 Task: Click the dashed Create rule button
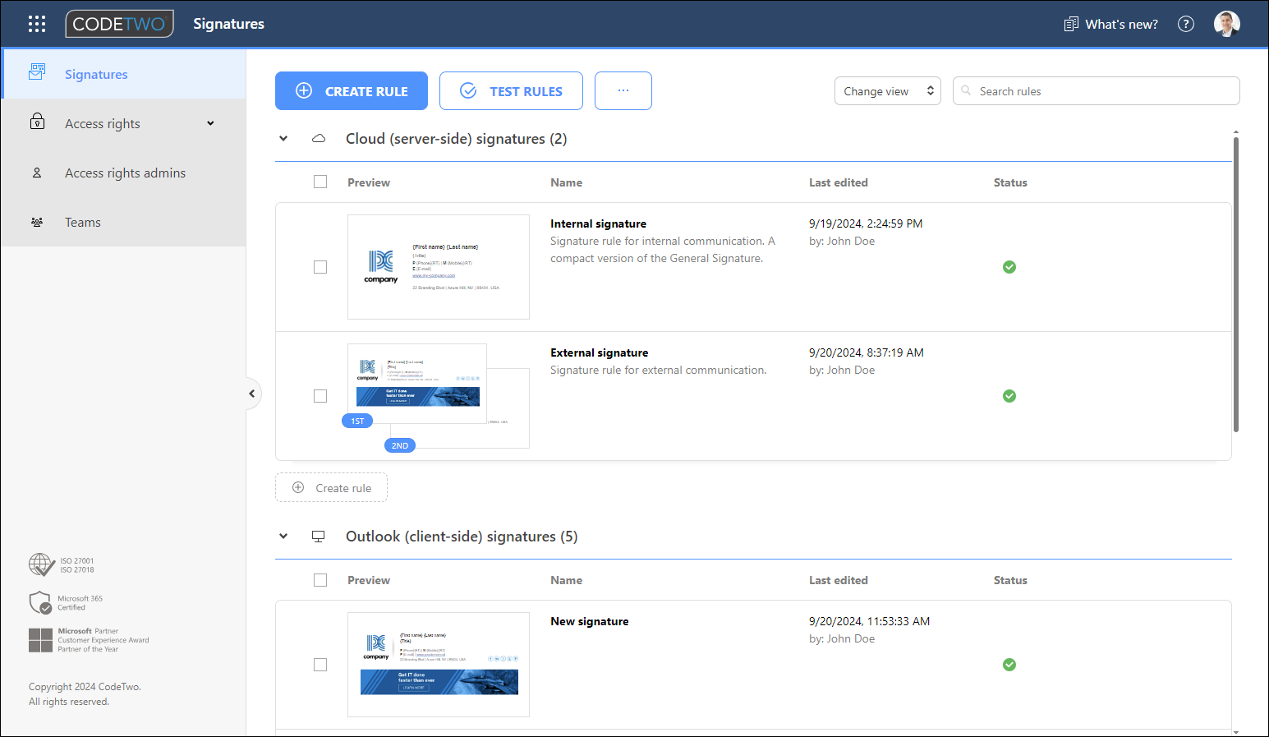(331, 487)
